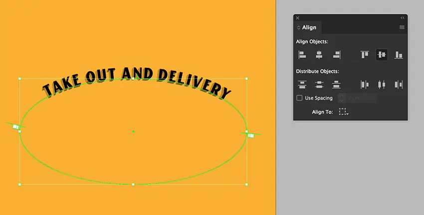Click Vertical Align Top icon
Viewport: 424px width, 215px height.
pyautogui.click(x=365, y=55)
